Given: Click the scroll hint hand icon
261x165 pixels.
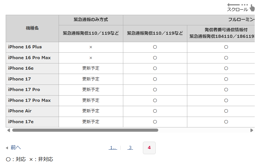Looking at the screenshot, I should (252, 8).
